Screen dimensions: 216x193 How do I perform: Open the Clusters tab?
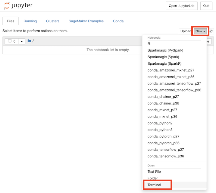53,21
